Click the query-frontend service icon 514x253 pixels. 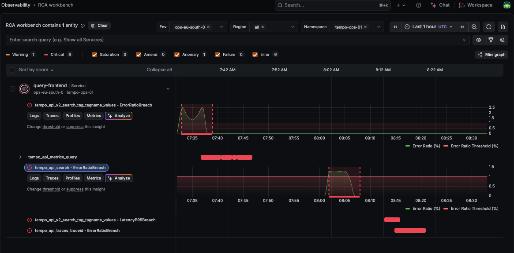[24, 89]
